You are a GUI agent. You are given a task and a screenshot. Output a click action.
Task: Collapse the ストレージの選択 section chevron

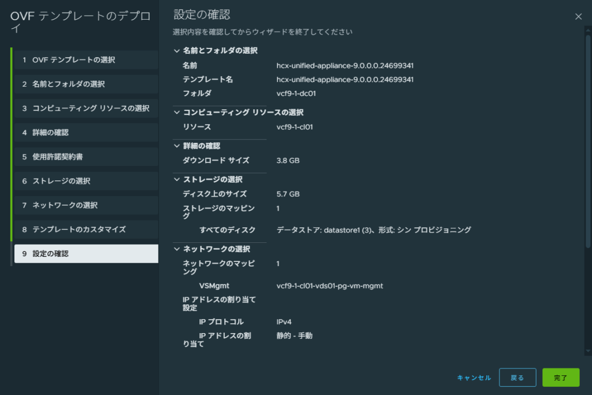point(177,180)
